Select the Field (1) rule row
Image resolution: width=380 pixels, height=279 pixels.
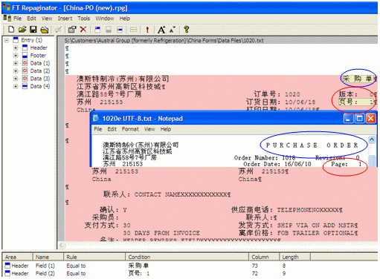pyautogui.click(x=190, y=266)
